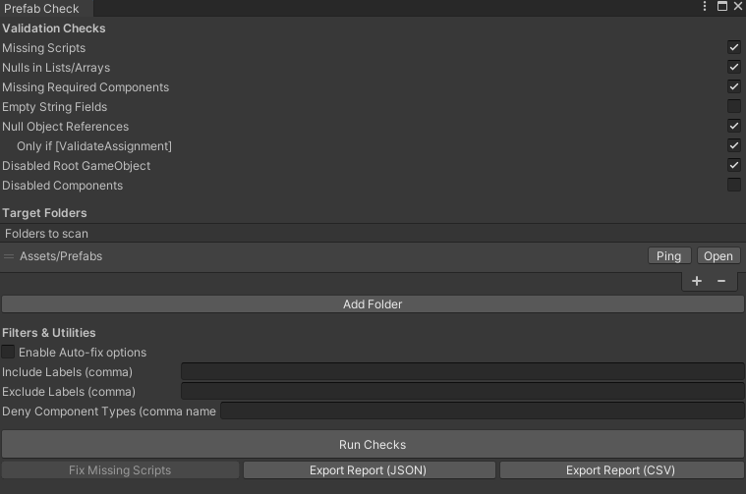
Task: Run Checks on target folders
Action: point(373,444)
